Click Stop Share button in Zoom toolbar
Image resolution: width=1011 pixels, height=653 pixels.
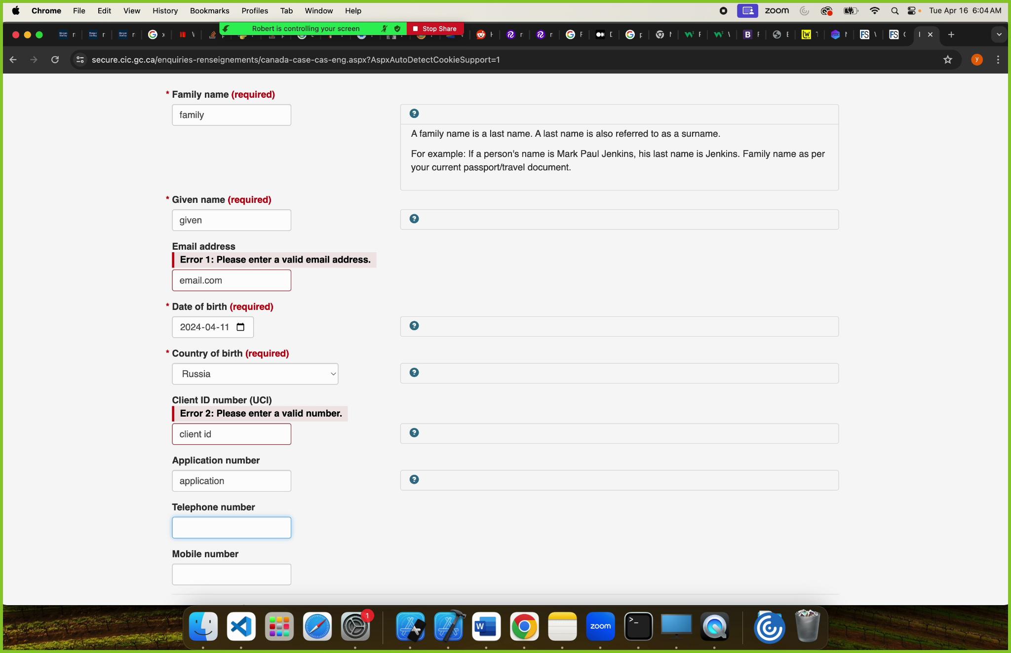435,29
